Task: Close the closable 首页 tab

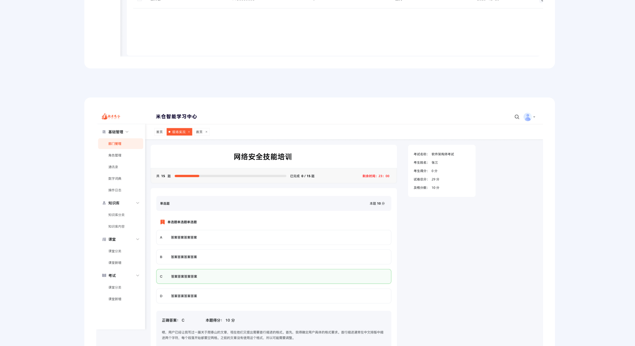Action: 206,132
